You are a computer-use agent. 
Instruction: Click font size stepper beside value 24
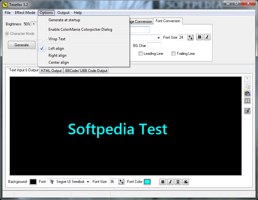click(190, 37)
